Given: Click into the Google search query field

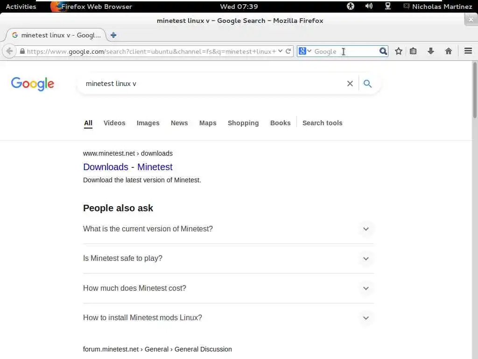Looking at the screenshot, I should (213, 83).
